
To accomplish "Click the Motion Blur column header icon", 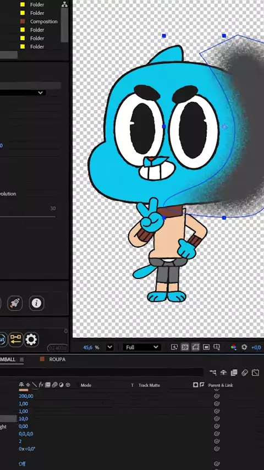I will click(54, 385).
